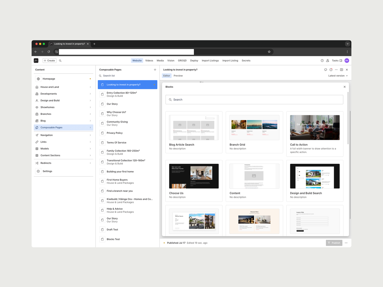Expand the Redirects section chevron
The width and height of the screenshot is (383, 287).
tap(90, 163)
